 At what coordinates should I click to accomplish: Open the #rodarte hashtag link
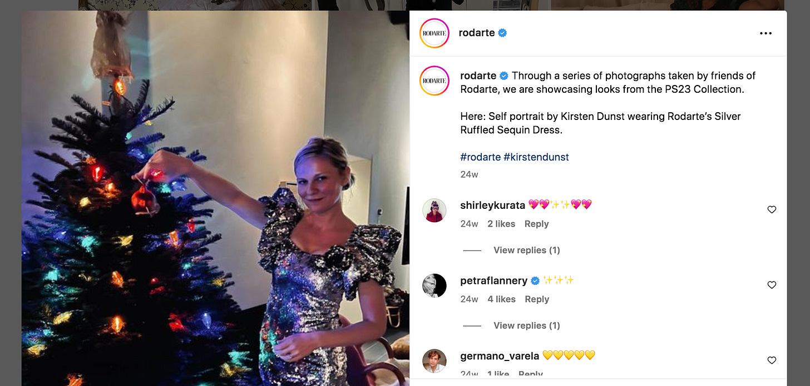[481, 157]
